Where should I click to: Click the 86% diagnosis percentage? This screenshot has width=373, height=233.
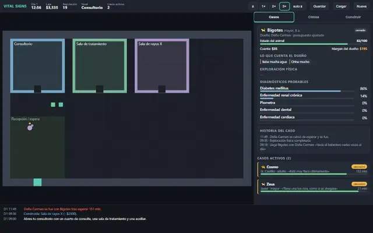coord(364,89)
